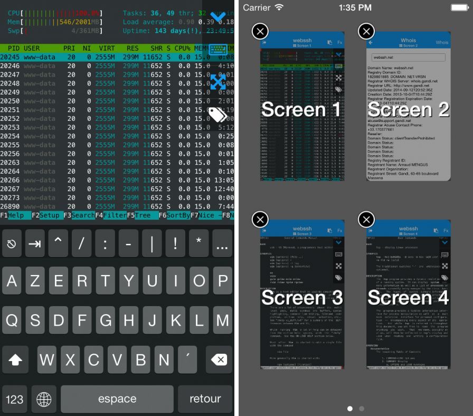Viewport: 473px width, 416px height.
Task: Tap the fullscreen expand arrows icon
Action: [217, 81]
